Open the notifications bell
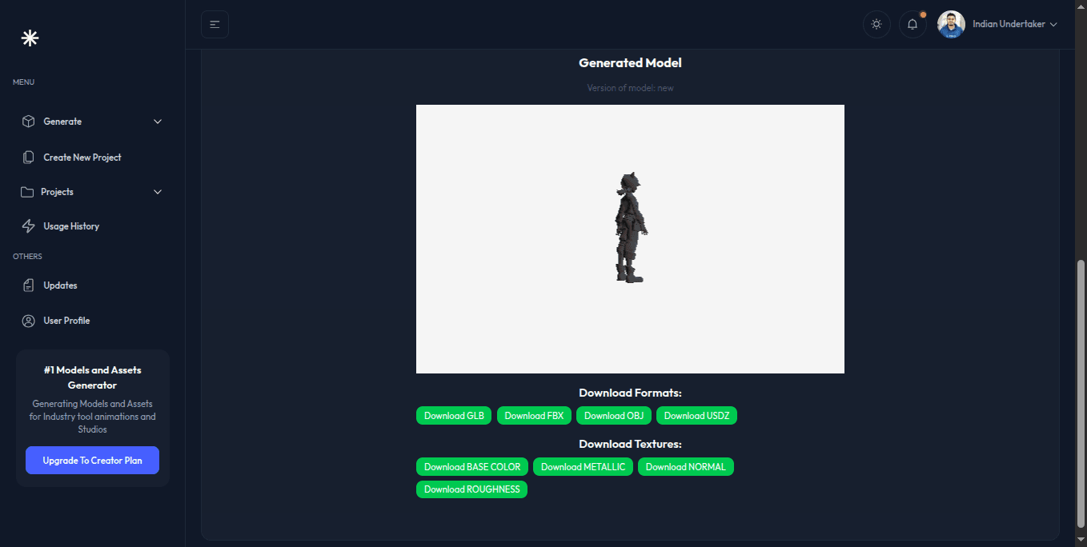1087x547 pixels. pos(913,24)
